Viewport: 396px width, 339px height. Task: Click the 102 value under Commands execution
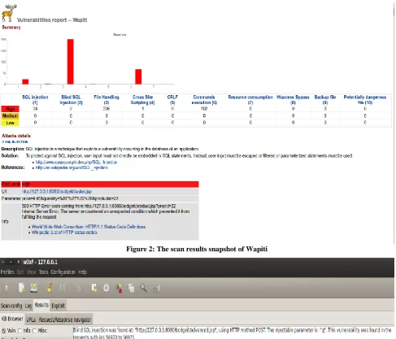[x=204, y=109]
